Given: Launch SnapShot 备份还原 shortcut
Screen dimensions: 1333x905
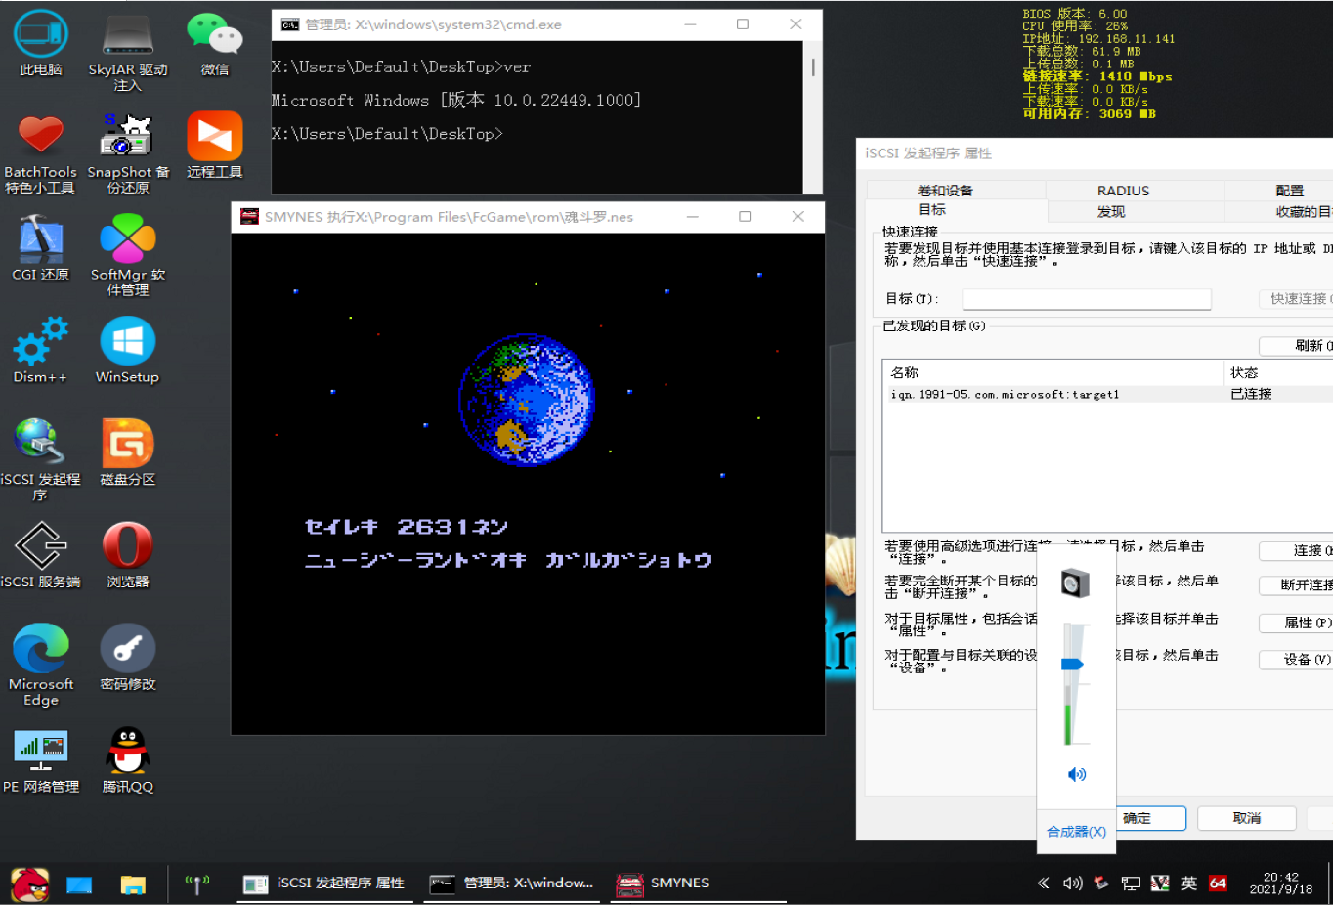Looking at the screenshot, I should pyautogui.click(x=128, y=153).
